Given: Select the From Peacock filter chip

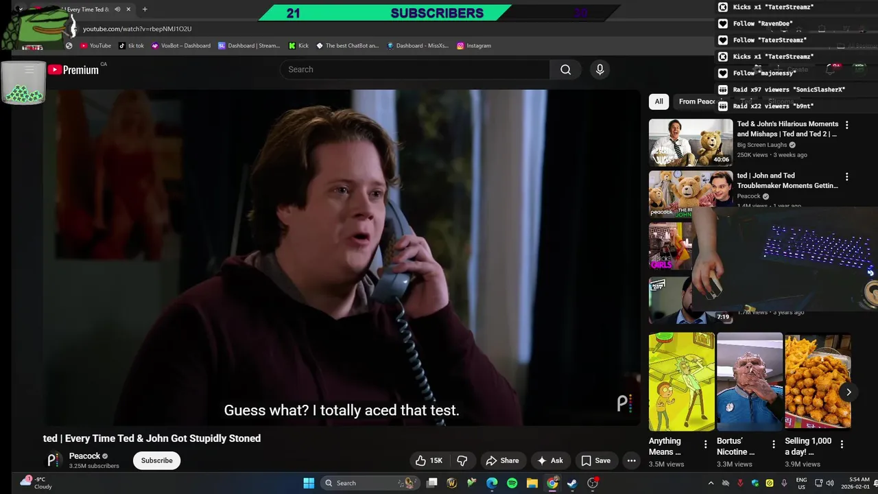Looking at the screenshot, I should pyautogui.click(x=697, y=102).
